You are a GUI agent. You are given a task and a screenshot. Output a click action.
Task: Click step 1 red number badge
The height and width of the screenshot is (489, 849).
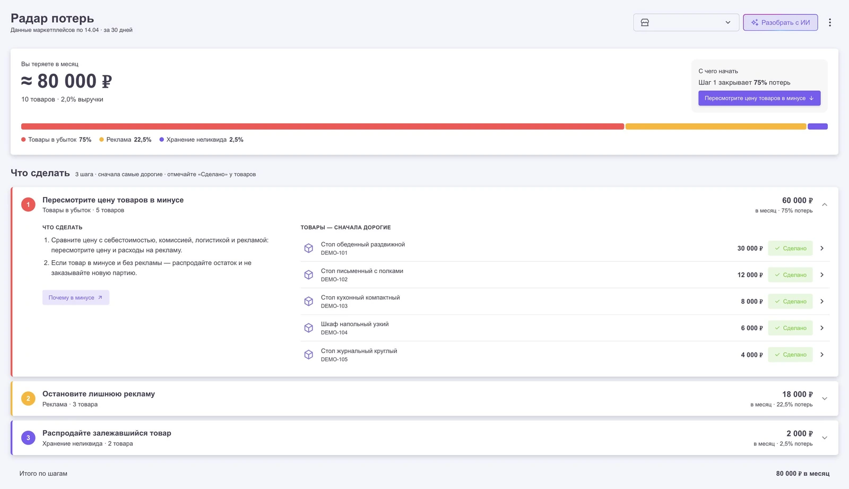[28, 204]
